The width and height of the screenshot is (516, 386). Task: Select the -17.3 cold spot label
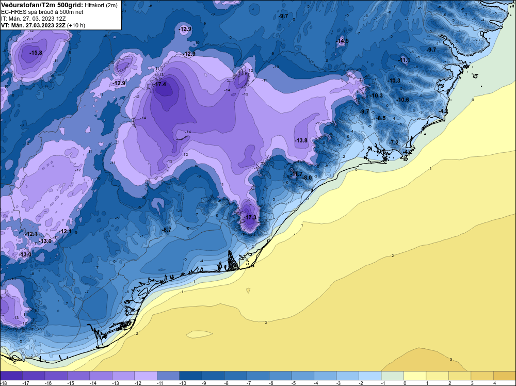point(250,218)
